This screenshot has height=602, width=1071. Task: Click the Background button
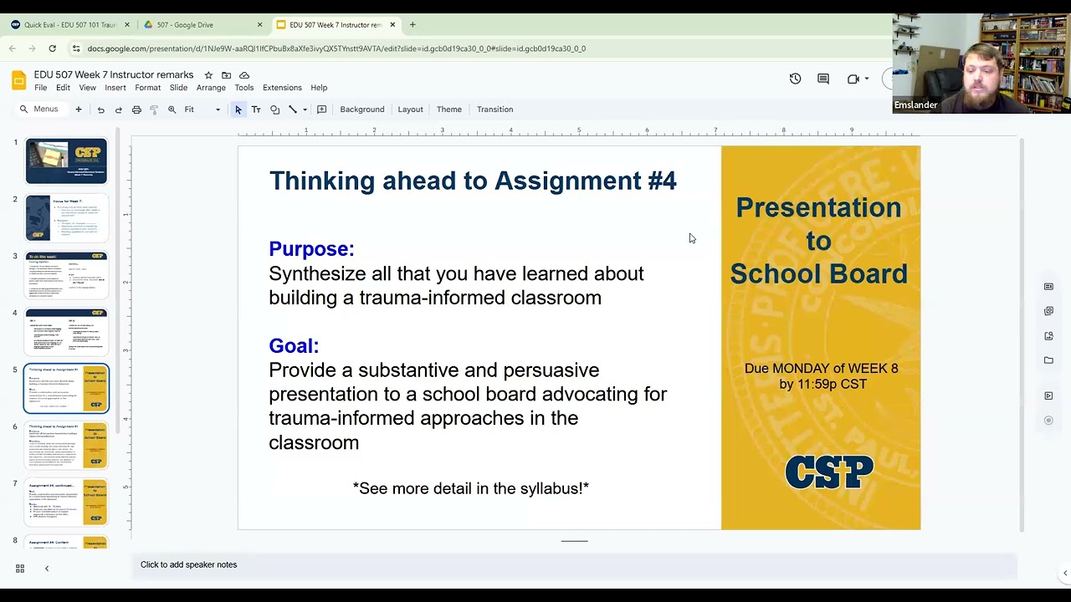pyautogui.click(x=362, y=110)
